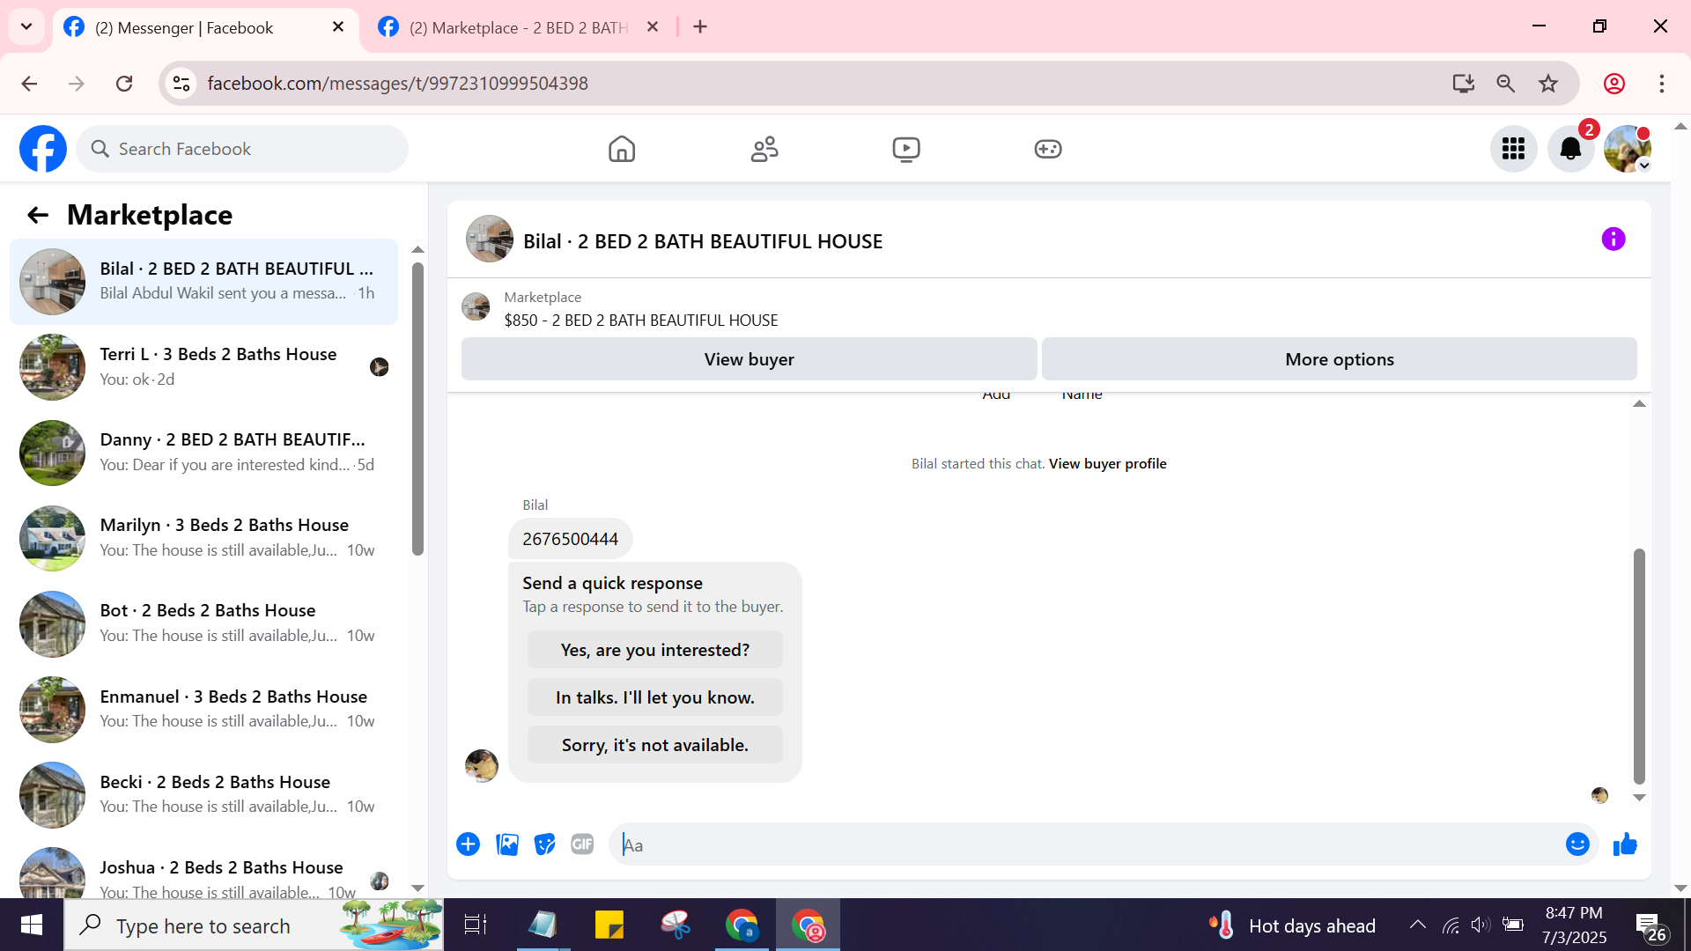Switch to the Marketplace browser tab

[518, 27]
